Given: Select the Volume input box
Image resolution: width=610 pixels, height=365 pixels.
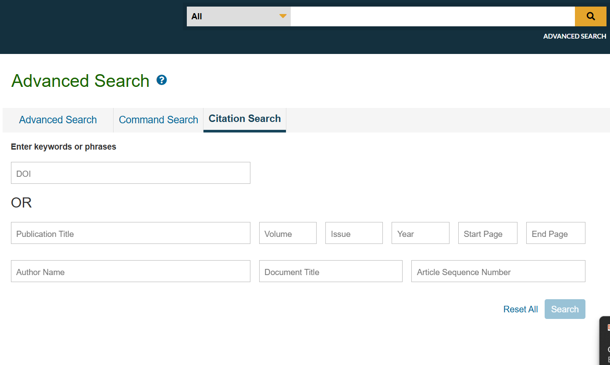Looking at the screenshot, I should tap(288, 233).
